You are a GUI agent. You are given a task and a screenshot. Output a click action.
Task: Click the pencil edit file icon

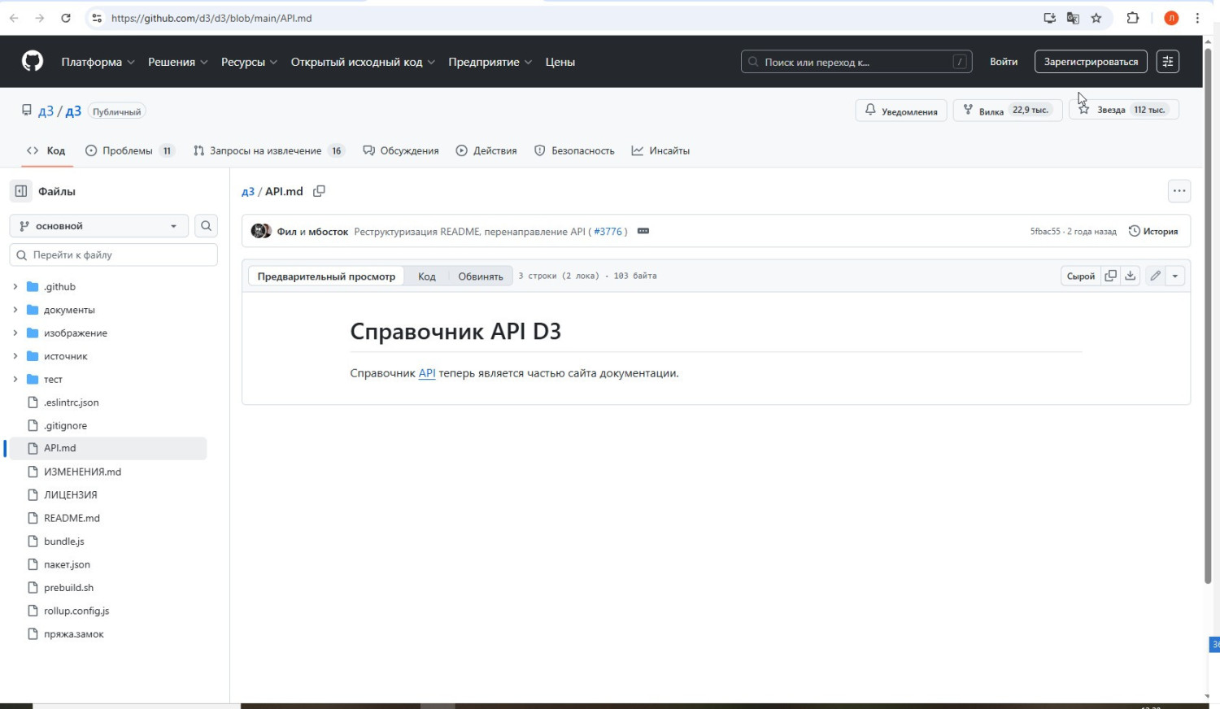point(1155,276)
